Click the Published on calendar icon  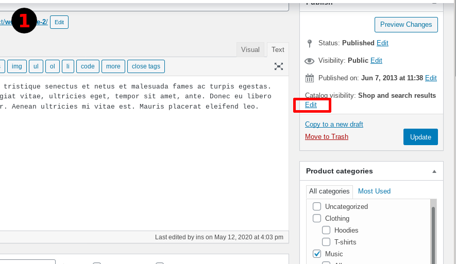pyautogui.click(x=310, y=78)
